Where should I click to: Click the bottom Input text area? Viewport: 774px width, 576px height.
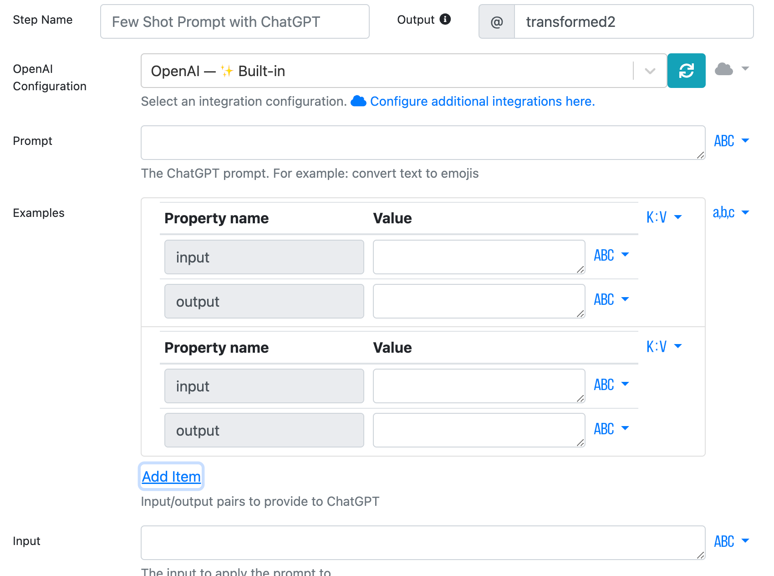pos(423,543)
